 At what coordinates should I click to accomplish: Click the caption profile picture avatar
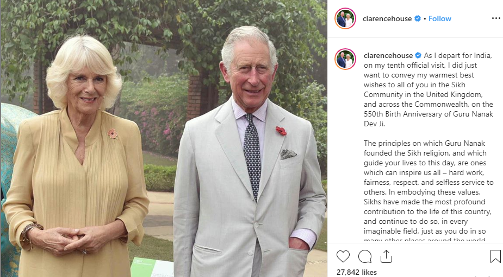point(345,59)
